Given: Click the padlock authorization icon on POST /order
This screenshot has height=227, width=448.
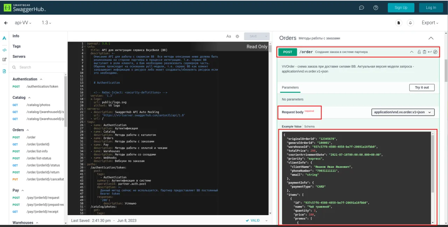Looking at the screenshot, I should 419,52.
